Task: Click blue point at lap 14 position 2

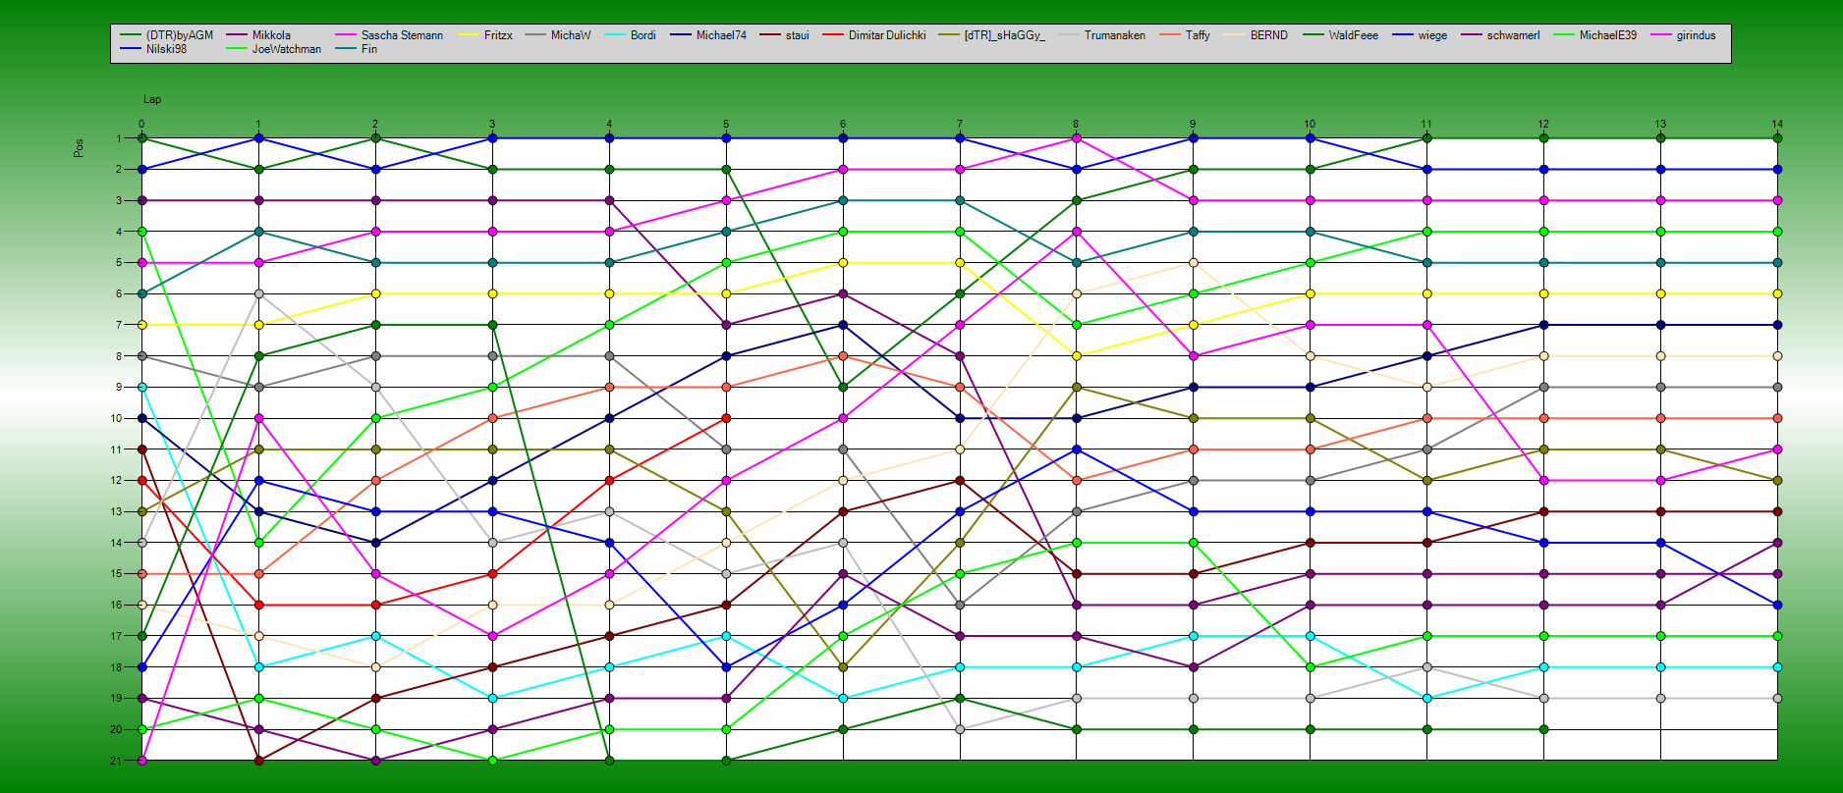Action: [x=1777, y=170]
